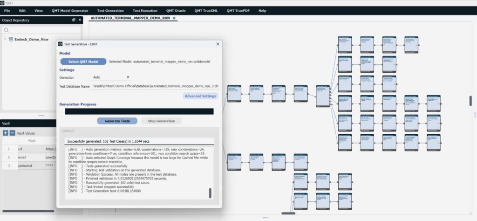Screen dimensions: 477x221
Task: Click the 'Task thread stopped successfully' log line
Action: tap(101, 186)
